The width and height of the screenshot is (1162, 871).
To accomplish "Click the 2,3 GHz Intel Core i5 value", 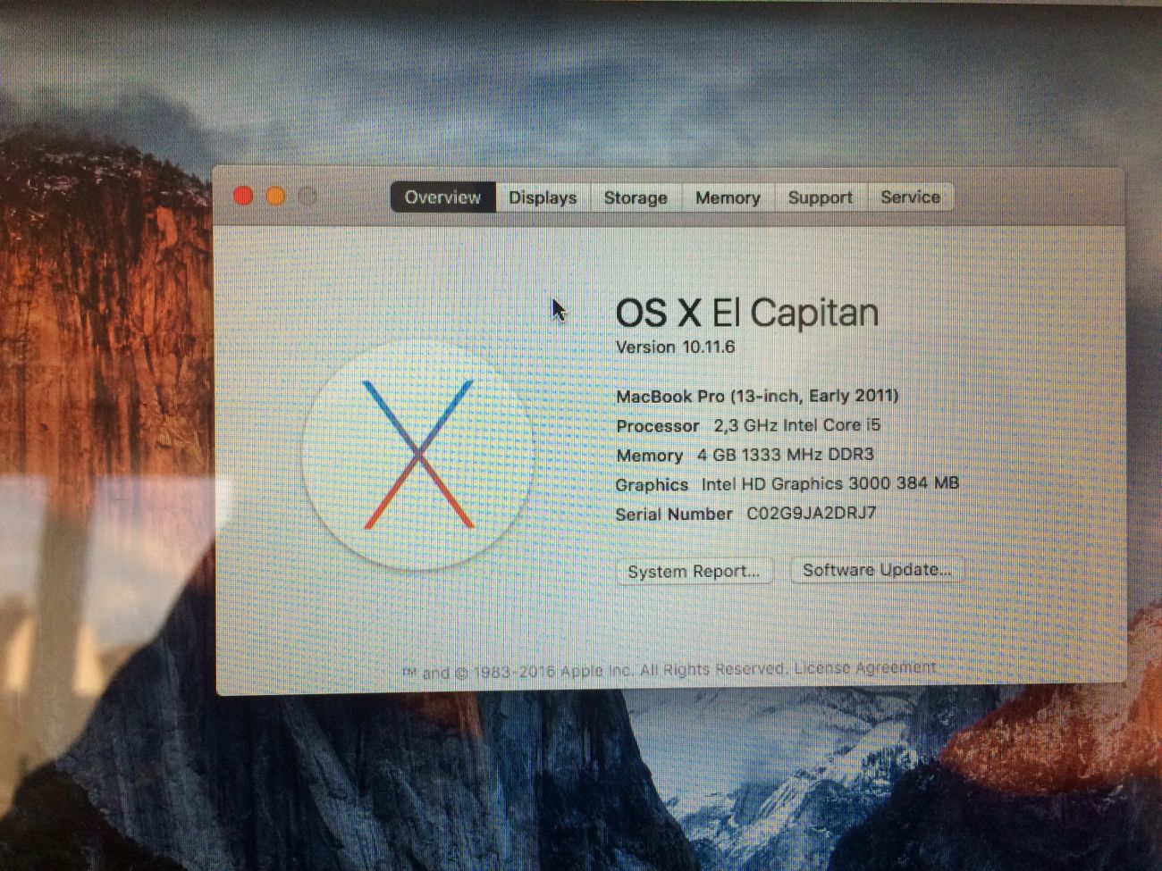I will click(796, 425).
